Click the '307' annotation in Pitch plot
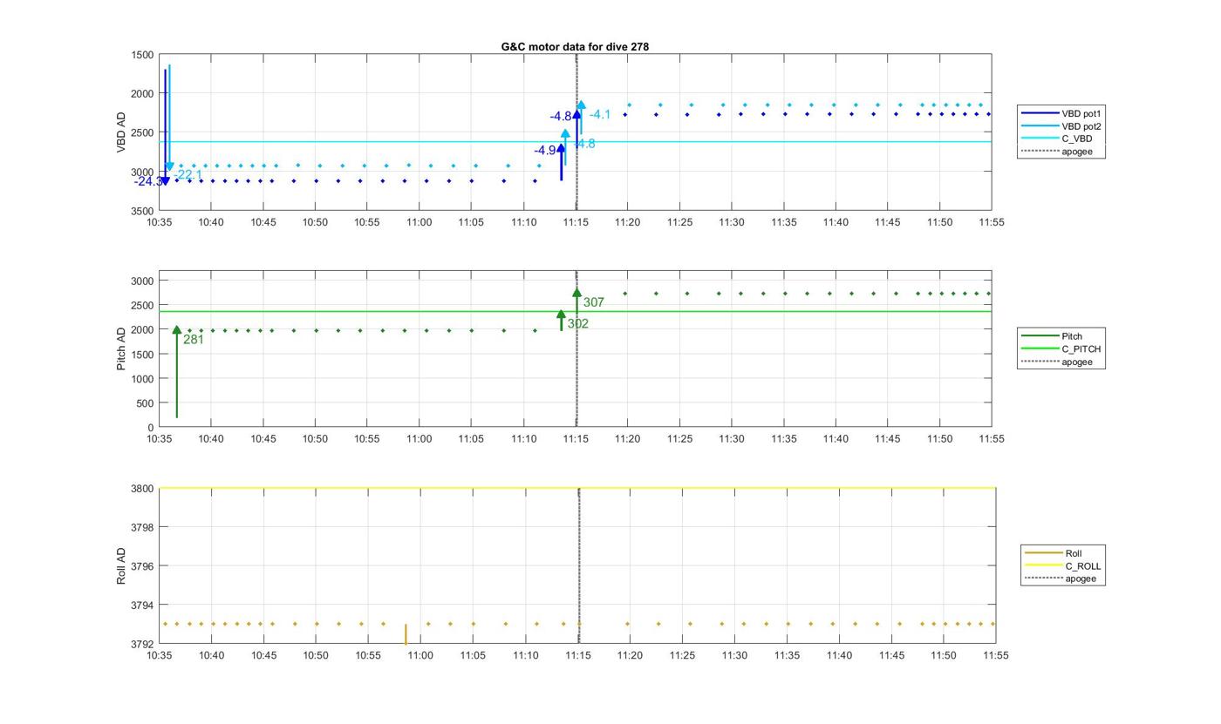Screen dimensions: 1221x724 coord(593,303)
